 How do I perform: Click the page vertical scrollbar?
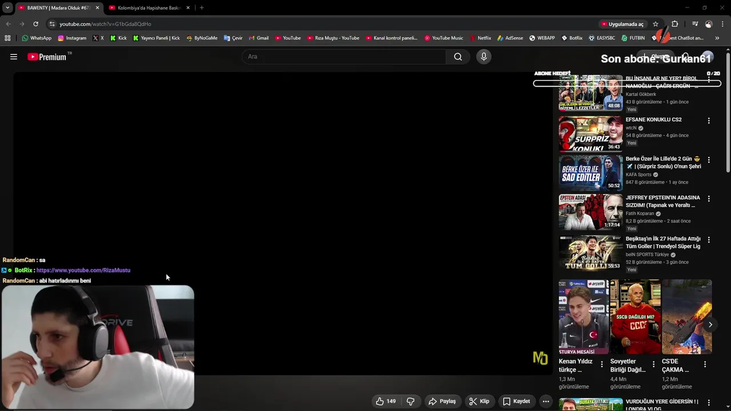pos(728,111)
